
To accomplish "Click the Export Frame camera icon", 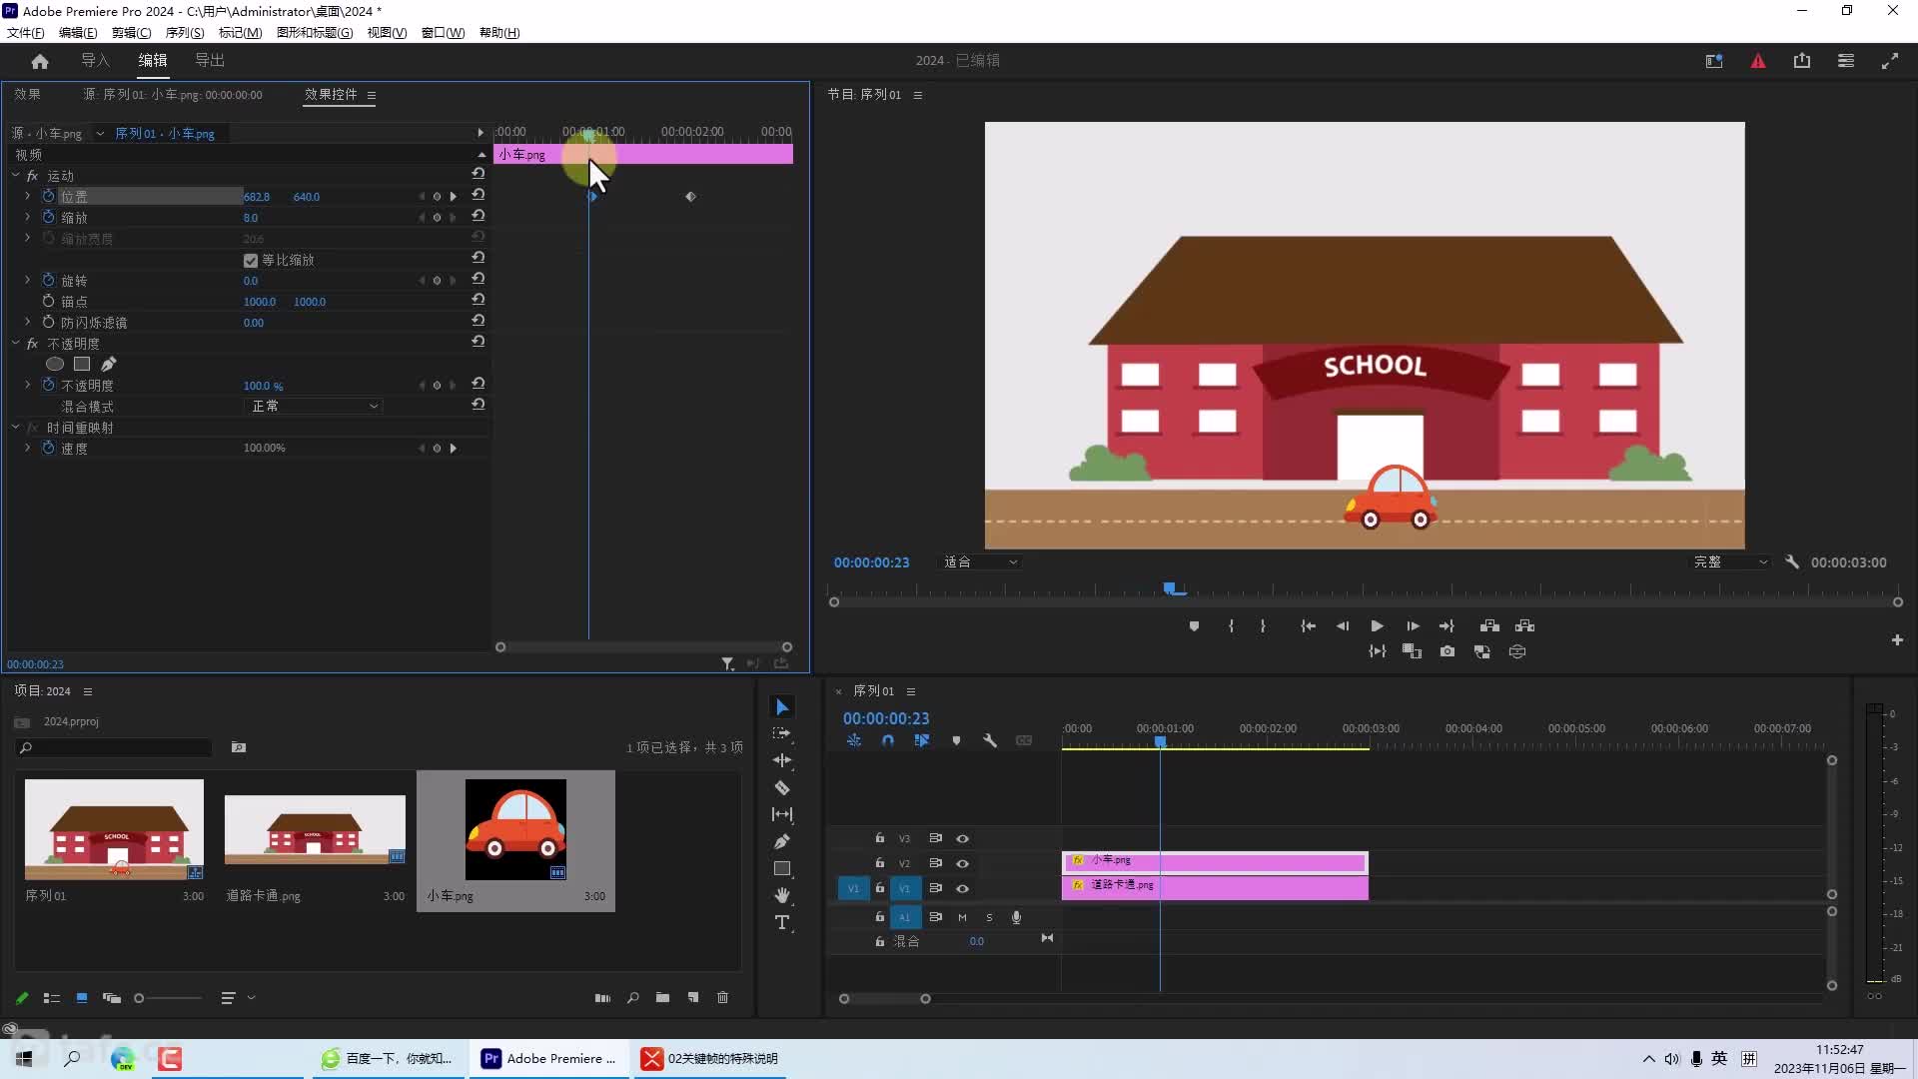I will 1446,651.
